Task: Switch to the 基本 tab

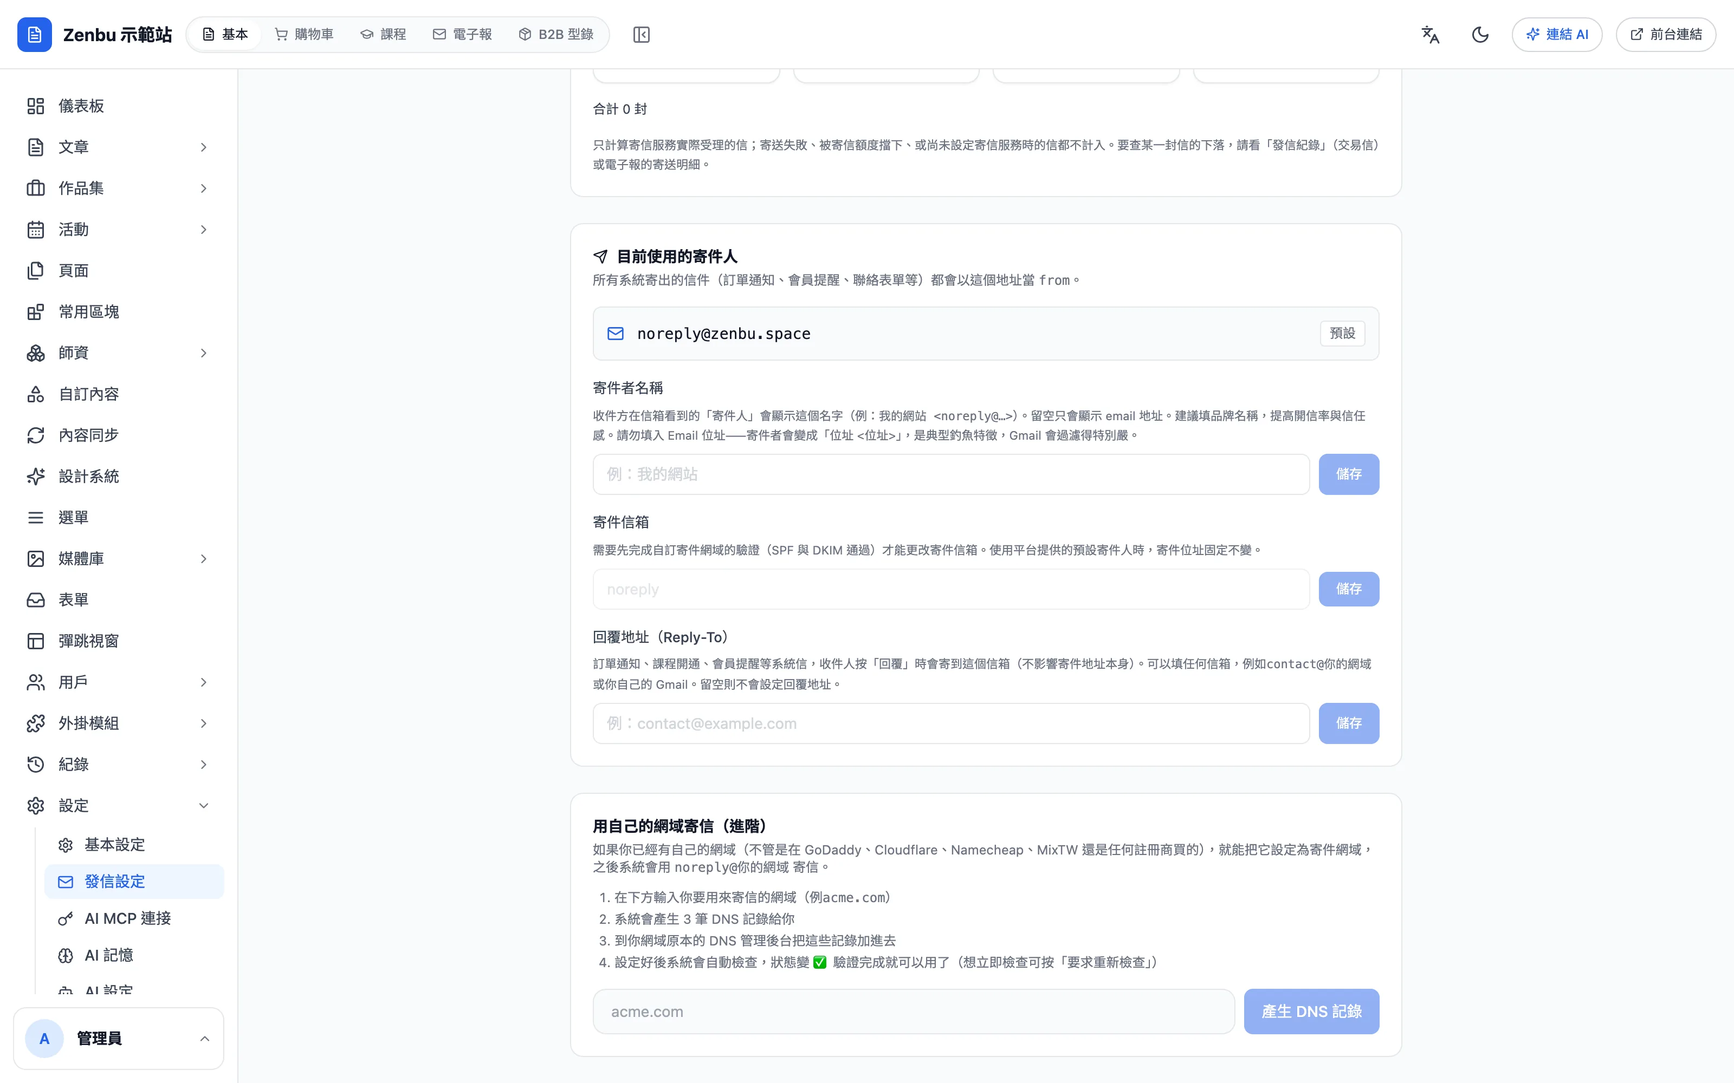Action: click(x=225, y=34)
